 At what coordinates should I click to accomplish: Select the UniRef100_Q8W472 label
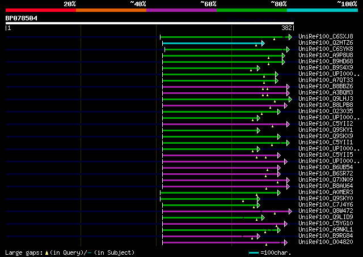coord(326,211)
